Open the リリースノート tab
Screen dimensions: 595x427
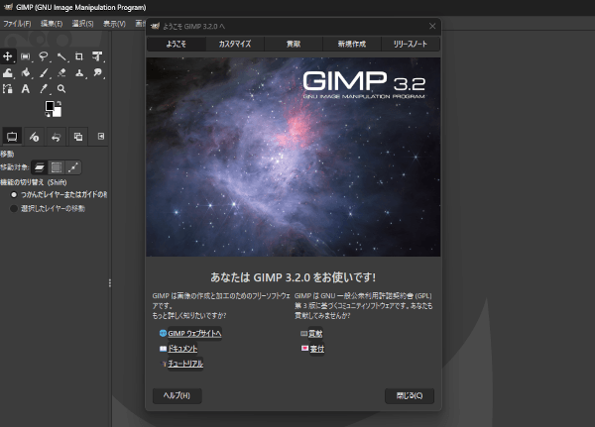pyautogui.click(x=412, y=44)
